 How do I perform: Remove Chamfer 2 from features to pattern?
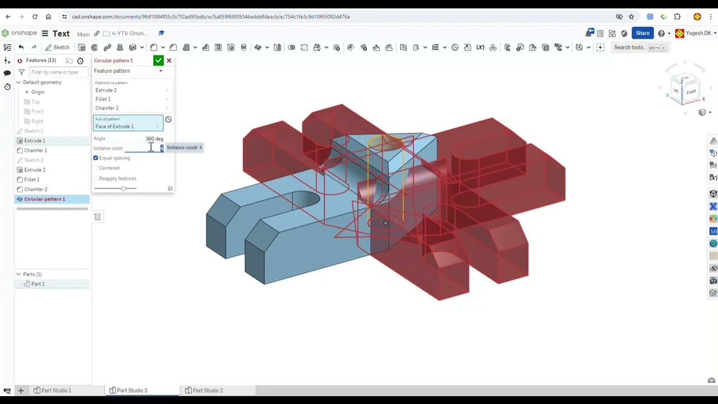pos(167,108)
